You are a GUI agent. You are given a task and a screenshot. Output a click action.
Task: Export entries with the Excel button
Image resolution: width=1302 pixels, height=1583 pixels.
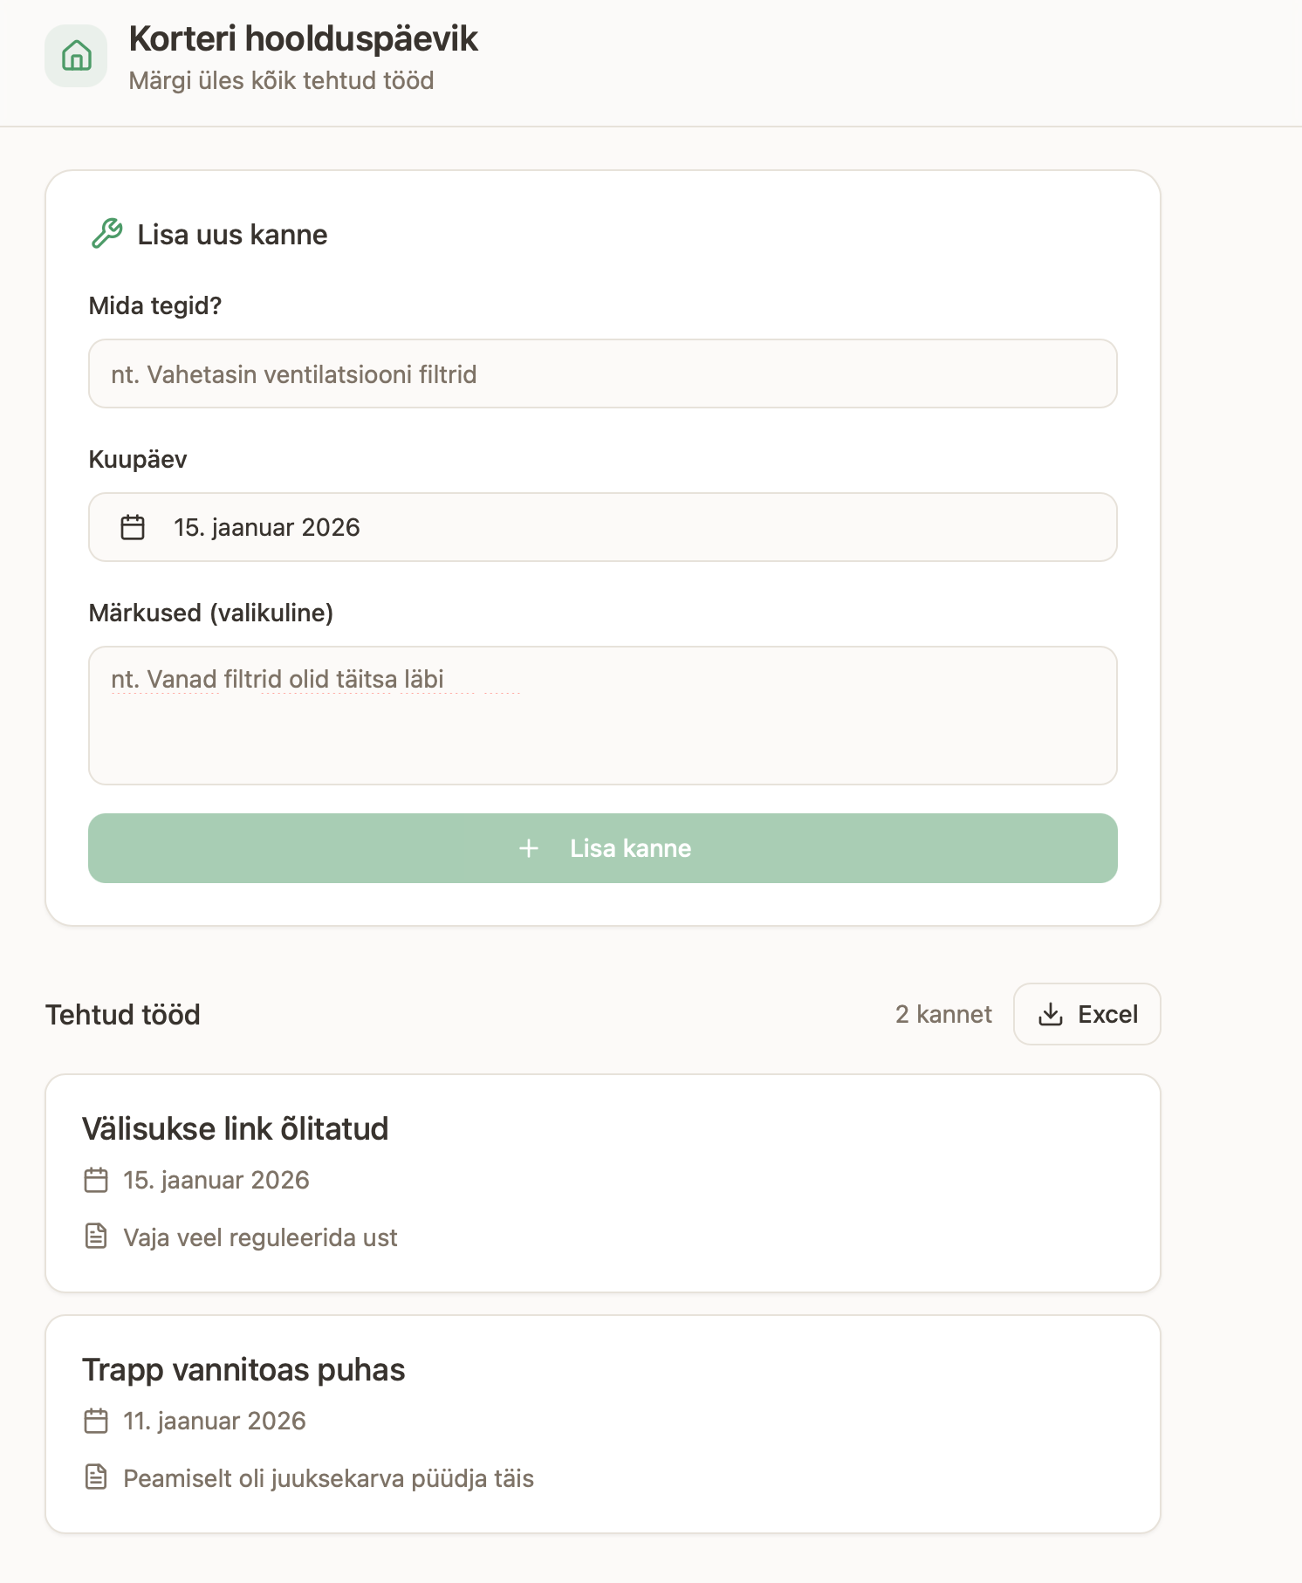point(1087,1014)
